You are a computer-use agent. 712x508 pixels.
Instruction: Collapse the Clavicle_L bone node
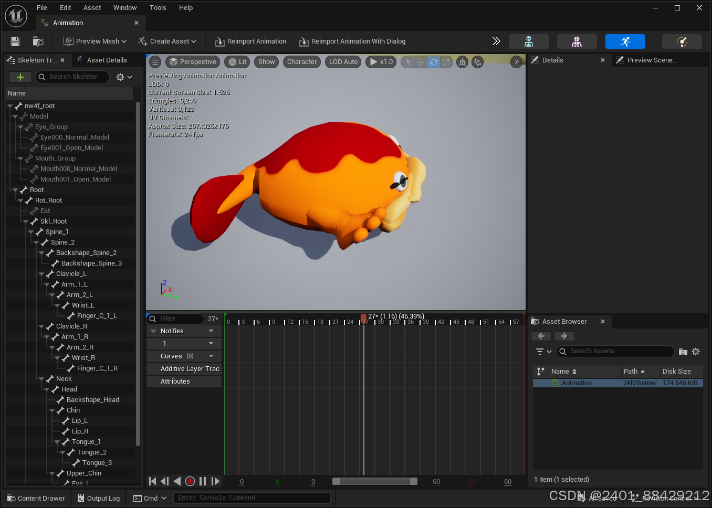(x=41, y=274)
